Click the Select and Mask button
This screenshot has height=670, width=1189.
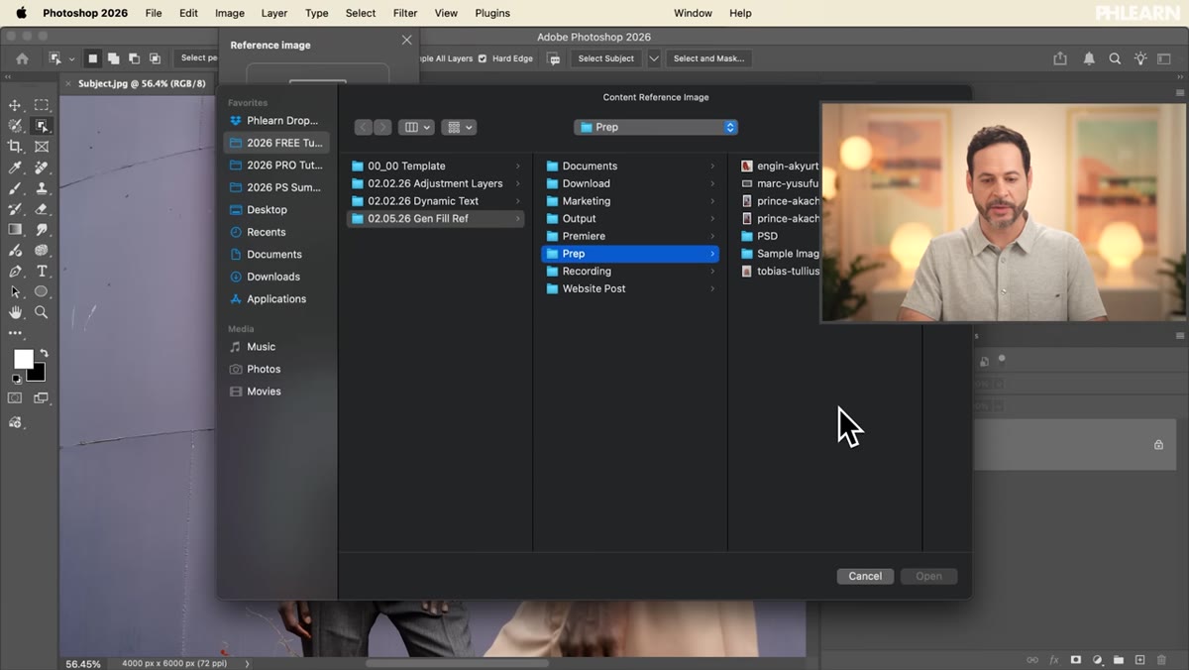(708, 58)
